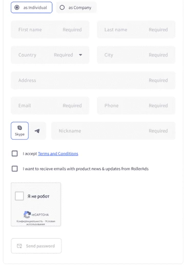The height and width of the screenshot is (267, 186).
Task: Check the reCAPTCHA not-a-robot box
Action: point(19,196)
